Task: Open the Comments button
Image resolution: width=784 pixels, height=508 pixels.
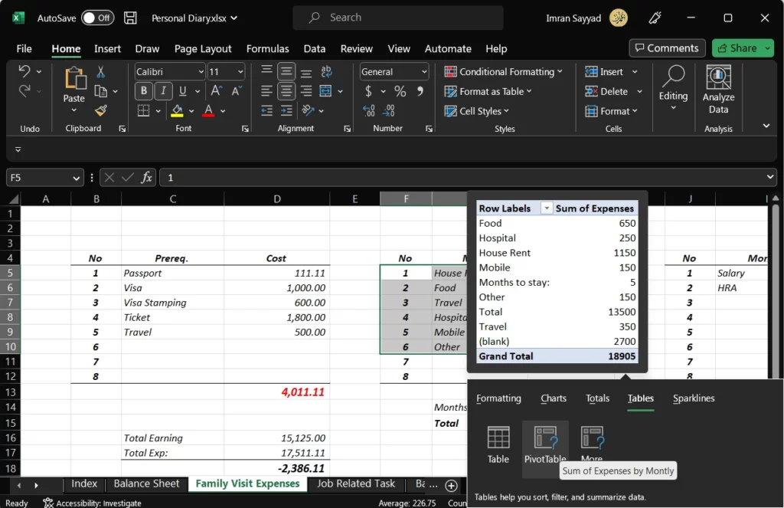Action: (x=668, y=48)
